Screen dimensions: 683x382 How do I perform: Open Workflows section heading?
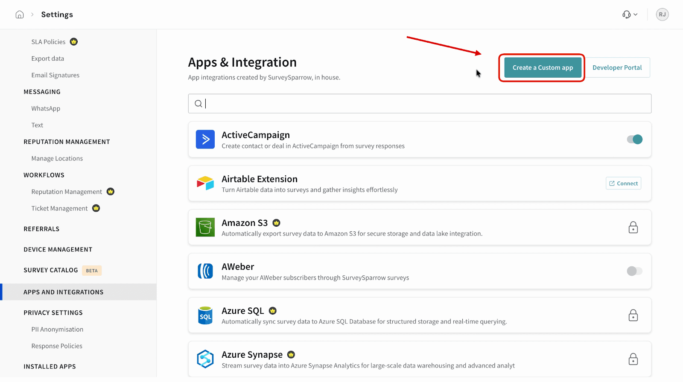44,175
